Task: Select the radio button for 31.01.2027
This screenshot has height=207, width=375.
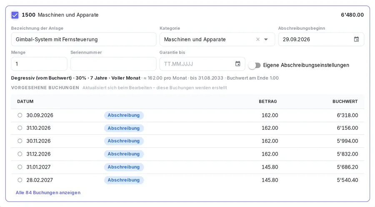Action: tap(20, 167)
